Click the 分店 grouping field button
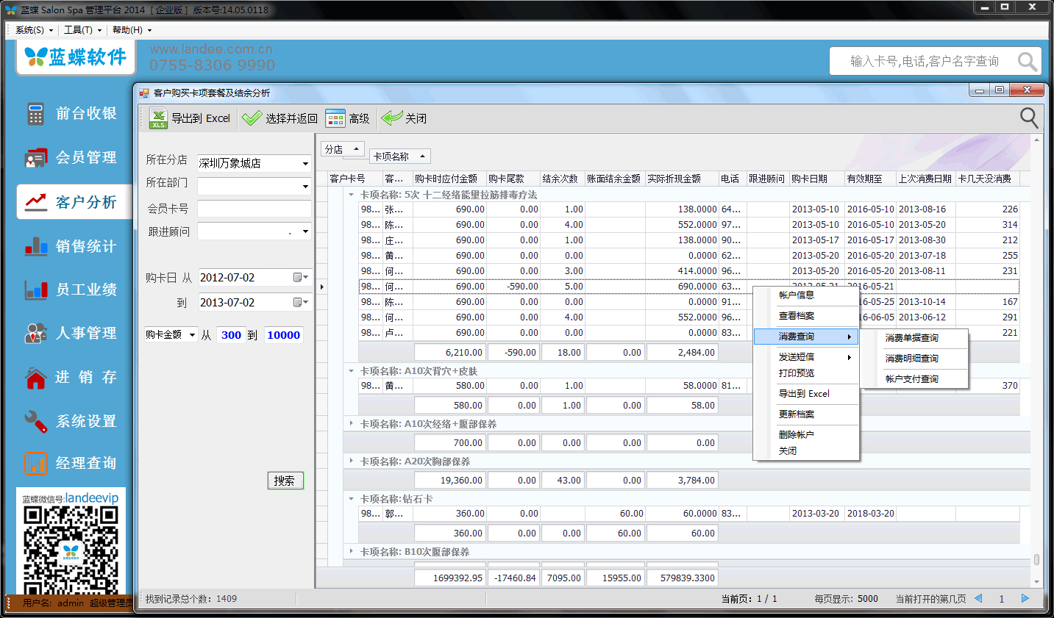The height and width of the screenshot is (618, 1054). (x=343, y=149)
